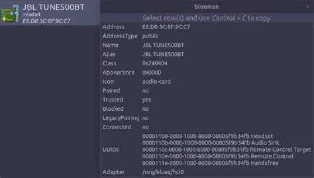Select the Adapter /org/bluez/hci0 row
Viewport: 314px width, 178px height.
point(207,172)
